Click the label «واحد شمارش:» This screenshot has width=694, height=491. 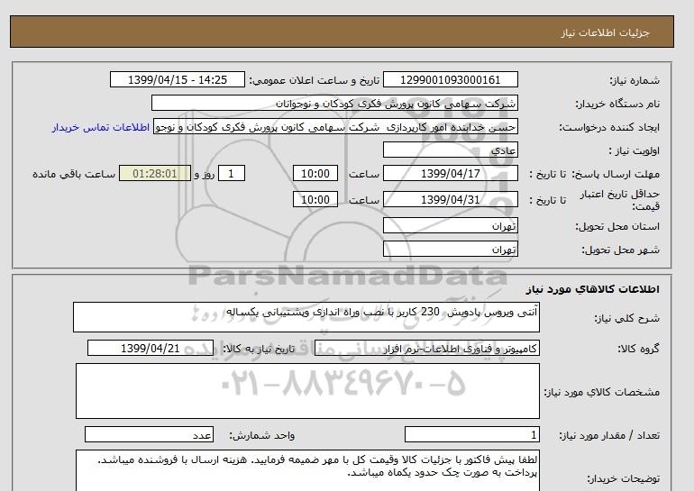click(x=262, y=436)
